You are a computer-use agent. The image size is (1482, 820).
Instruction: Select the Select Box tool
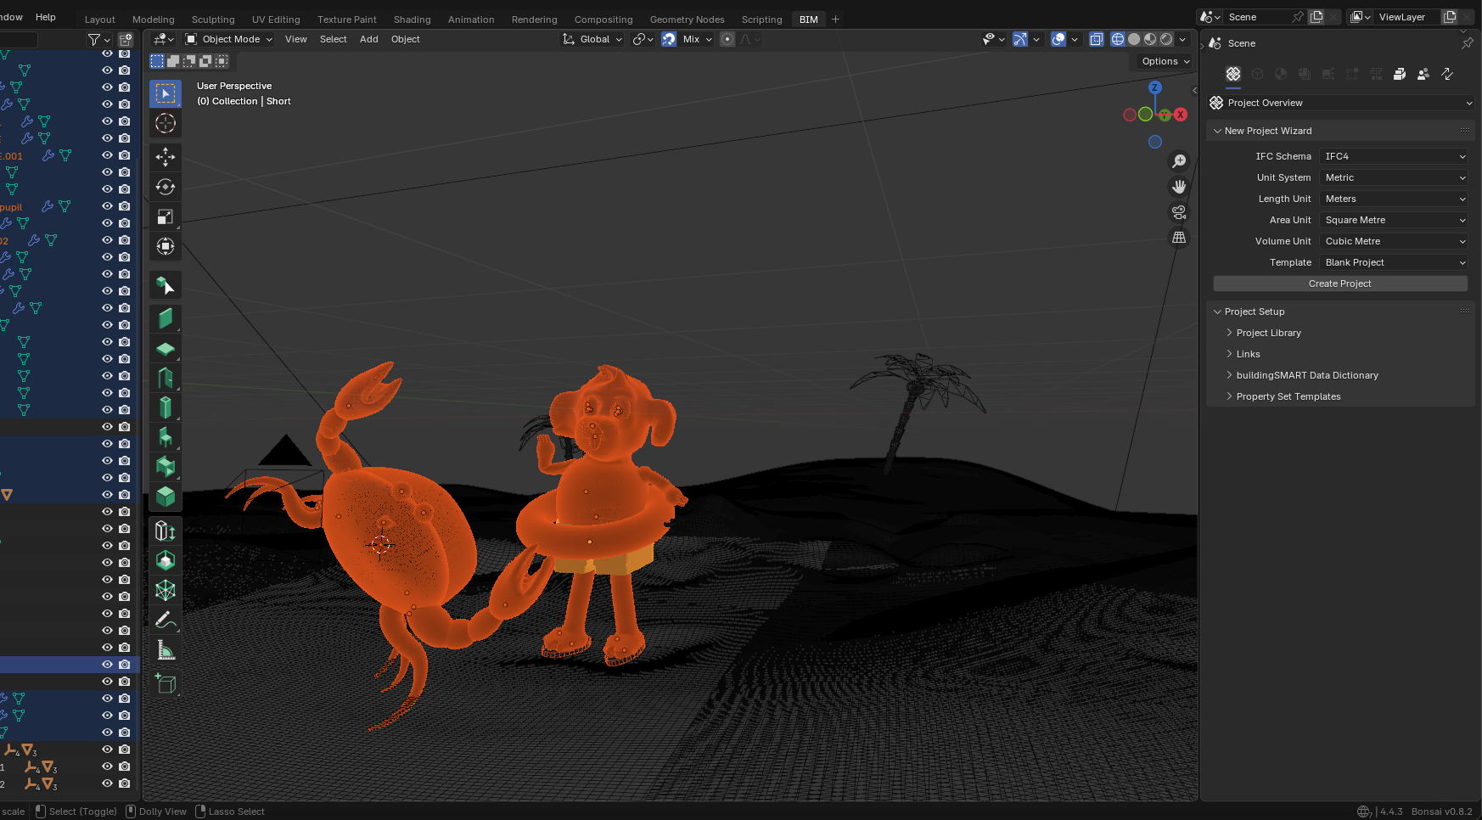tap(166, 93)
